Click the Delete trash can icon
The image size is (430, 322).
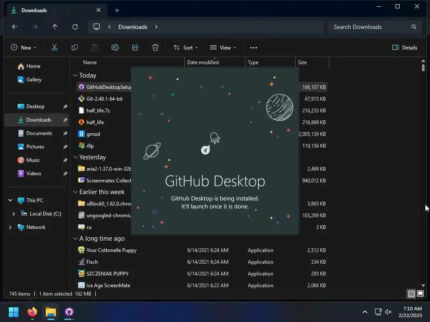tap(155, 48)
